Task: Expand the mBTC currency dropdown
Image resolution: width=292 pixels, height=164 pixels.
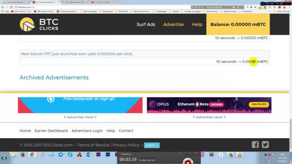Action: click(x=152, y=145)
